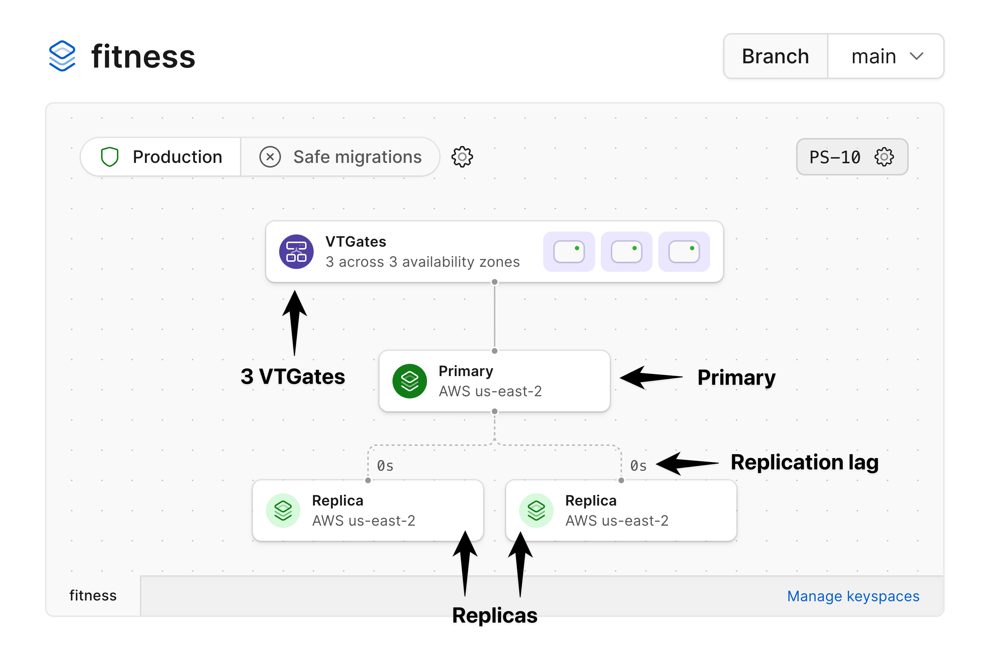Switch to the fitness keyspace tab
990x658 pixels.
click(x=93, y=595)
